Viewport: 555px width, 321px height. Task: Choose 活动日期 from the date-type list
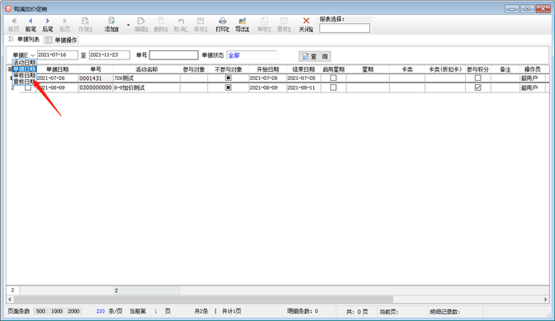pos(25,63)
